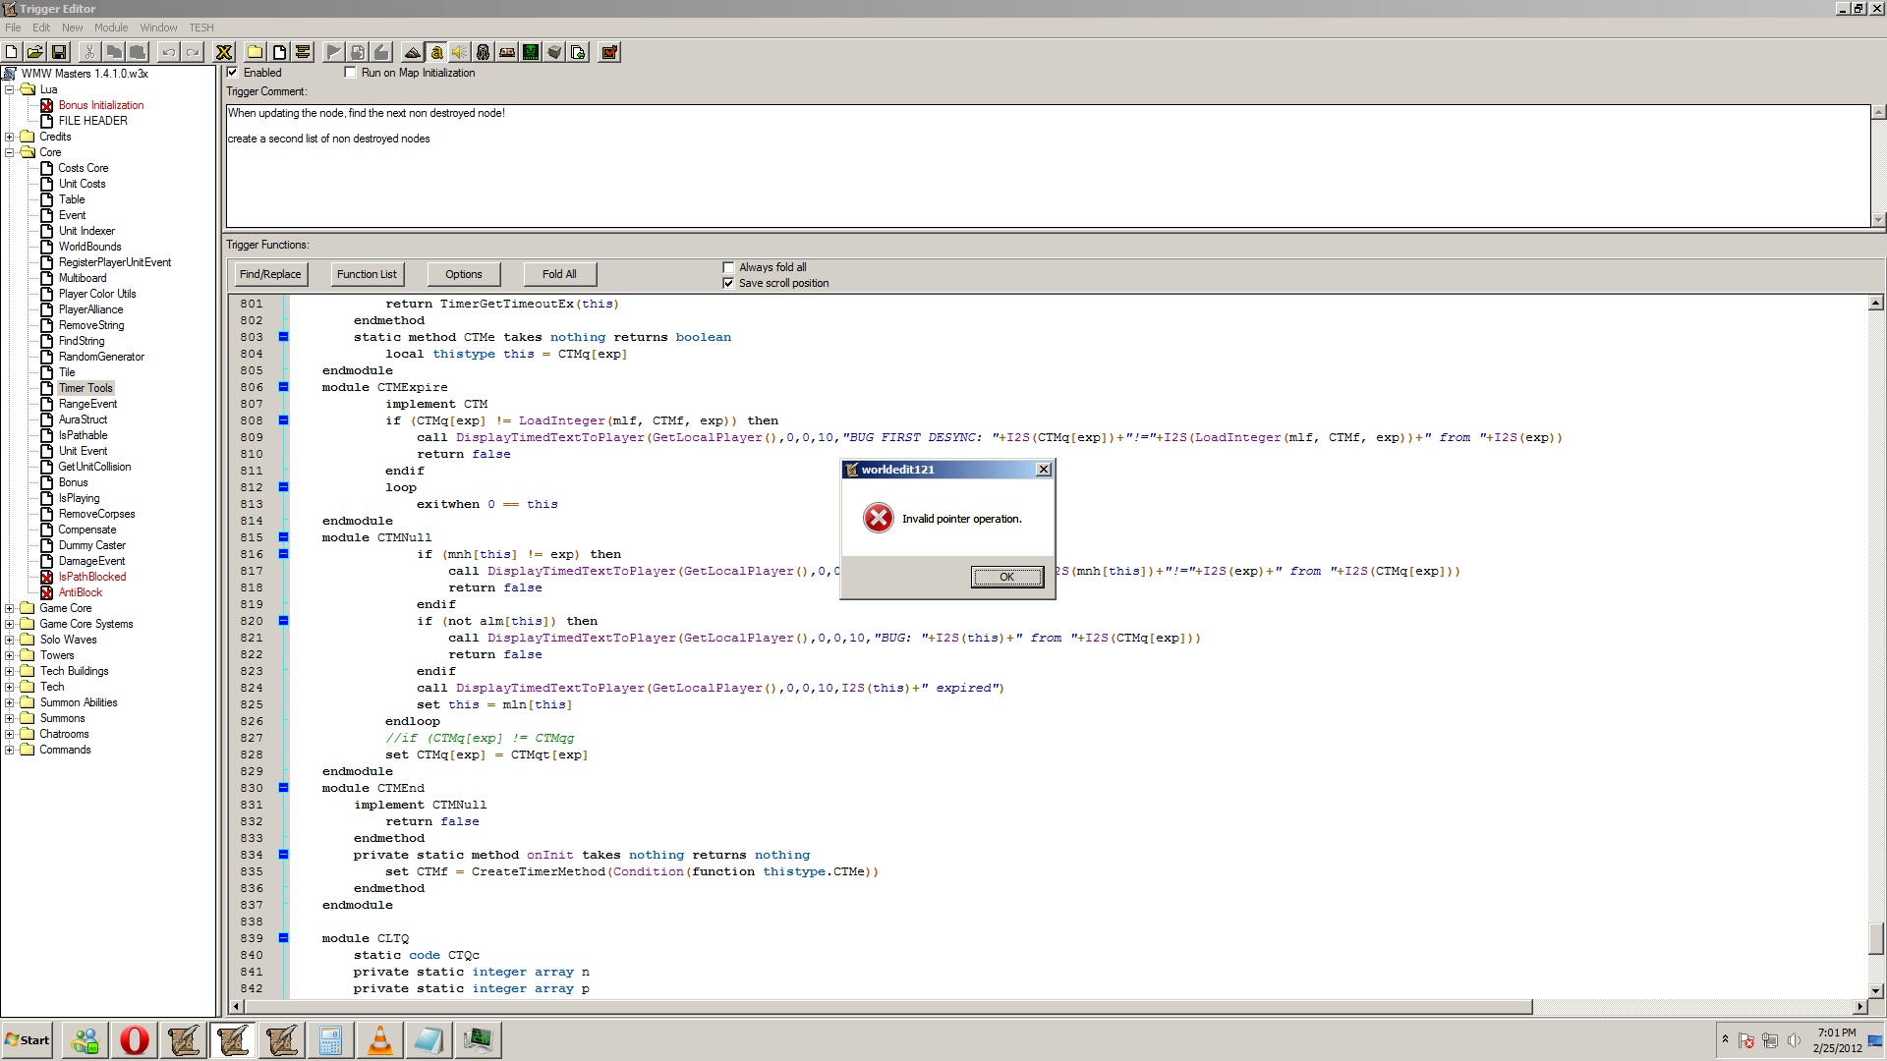The width and height of the screenshot is (1887, 1061).
Task: Select the Bonus Initialization trigger
Action: [100, 105]
